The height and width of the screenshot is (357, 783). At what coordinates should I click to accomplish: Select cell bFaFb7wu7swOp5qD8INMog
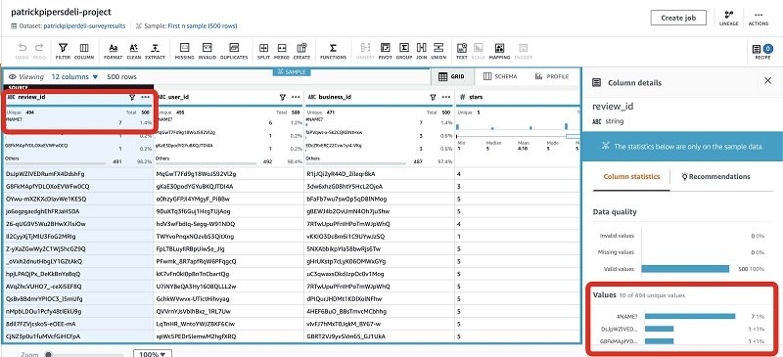pyautogui.click(x=380, y=199)
